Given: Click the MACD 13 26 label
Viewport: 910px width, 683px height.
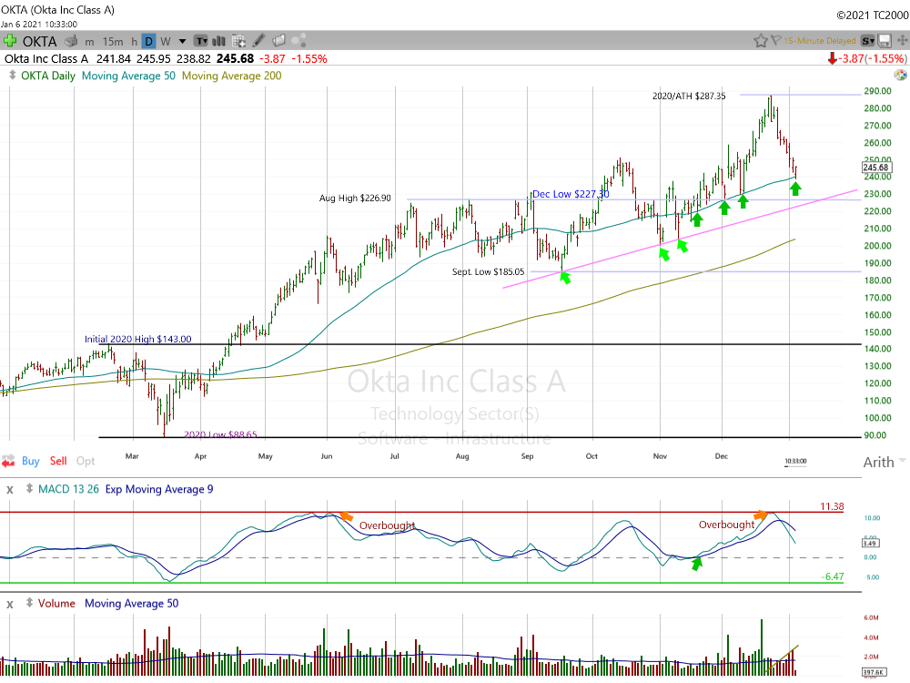Looking at the screenshot, I should coord(68,489).
